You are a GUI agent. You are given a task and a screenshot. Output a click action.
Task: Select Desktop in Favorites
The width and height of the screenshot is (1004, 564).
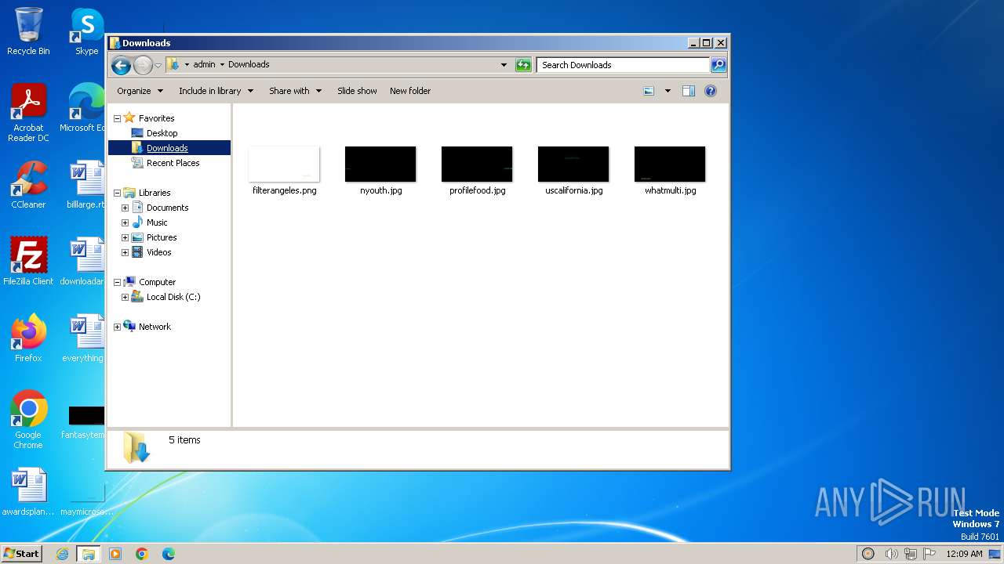coord(162,133)
